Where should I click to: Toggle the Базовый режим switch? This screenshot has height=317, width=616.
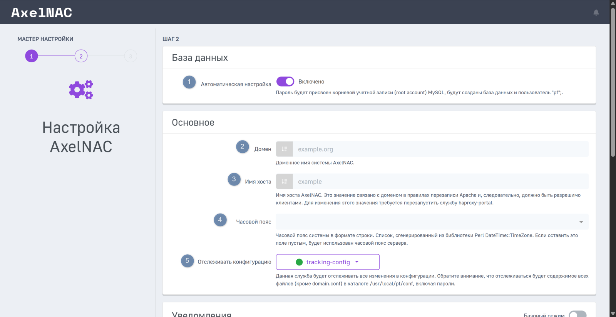(577, 314)
